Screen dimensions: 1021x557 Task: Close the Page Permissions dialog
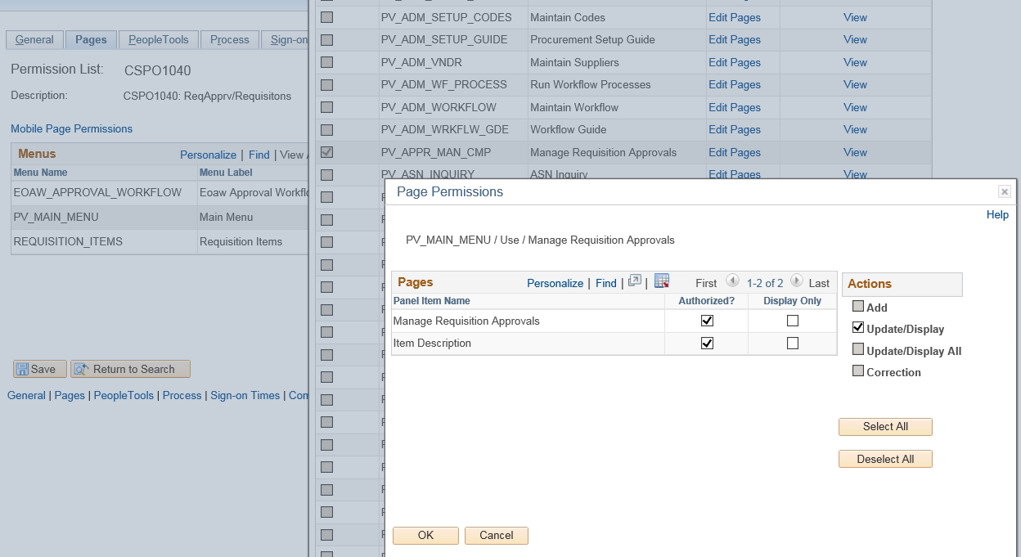[1005, 191]
